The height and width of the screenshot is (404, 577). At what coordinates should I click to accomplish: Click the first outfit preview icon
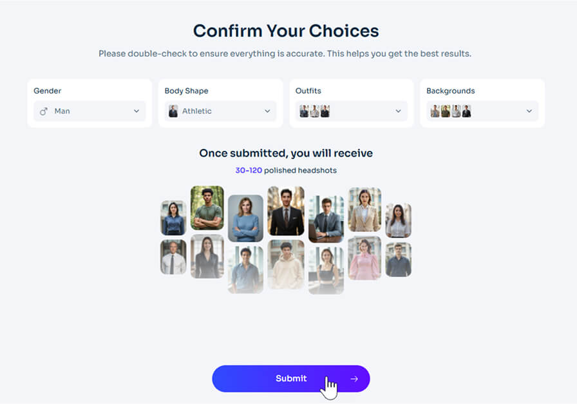(x=303, y=111)
